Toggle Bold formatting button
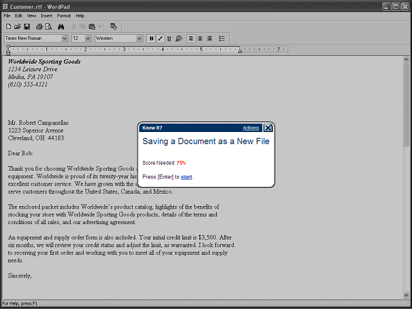This screenshot has width=412, height=309. tap(151, 39)
